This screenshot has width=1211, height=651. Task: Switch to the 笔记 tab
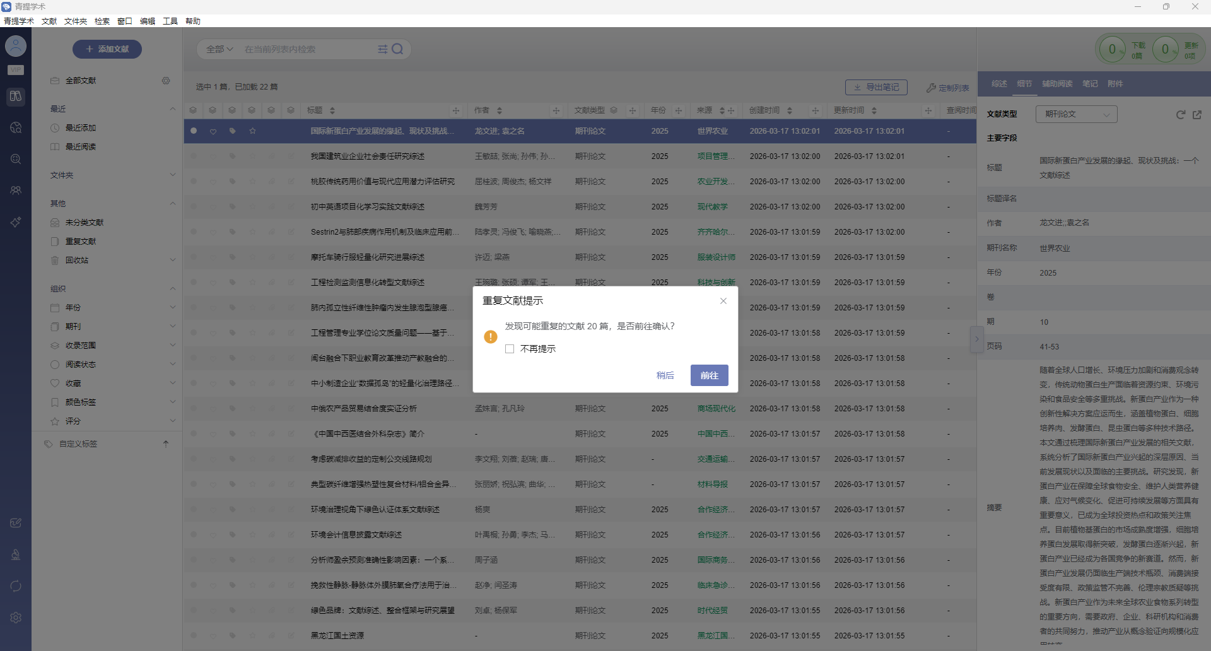[x=1090, y=84]
